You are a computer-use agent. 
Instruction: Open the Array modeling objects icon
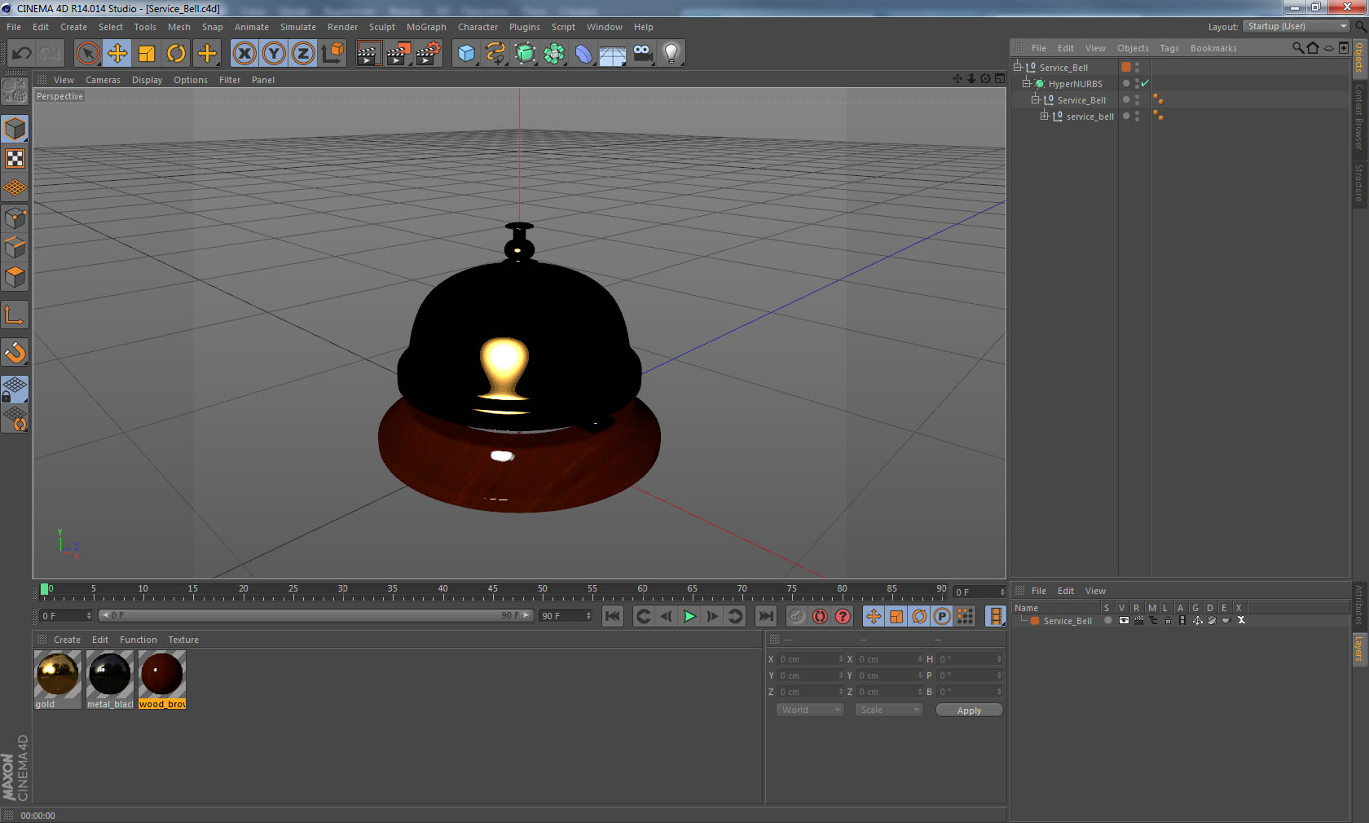point(555,54)
